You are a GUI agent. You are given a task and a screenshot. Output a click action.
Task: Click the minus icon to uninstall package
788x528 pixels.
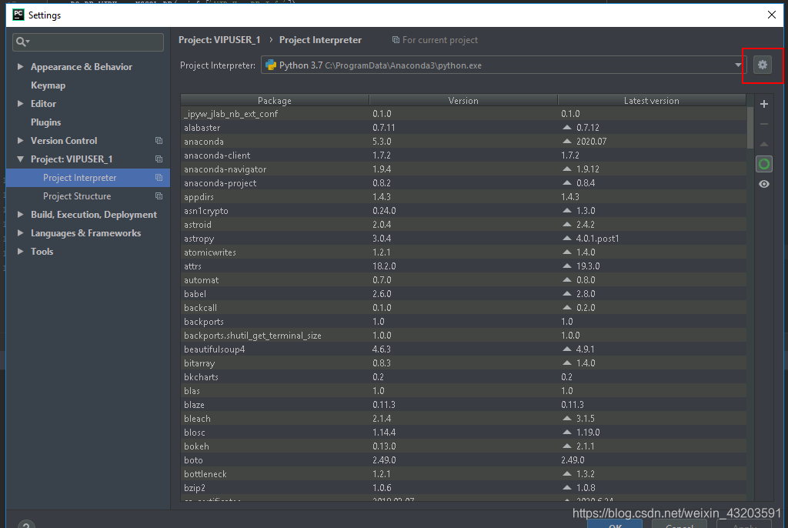click(x=764, y=124)
